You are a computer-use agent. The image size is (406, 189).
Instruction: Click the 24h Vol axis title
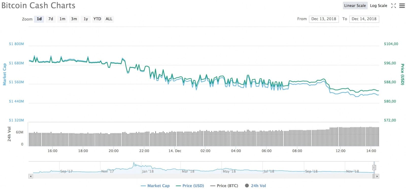pos(9,134)
